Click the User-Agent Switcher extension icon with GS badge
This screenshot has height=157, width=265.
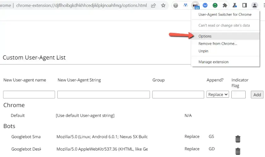[x=195, y=6]
